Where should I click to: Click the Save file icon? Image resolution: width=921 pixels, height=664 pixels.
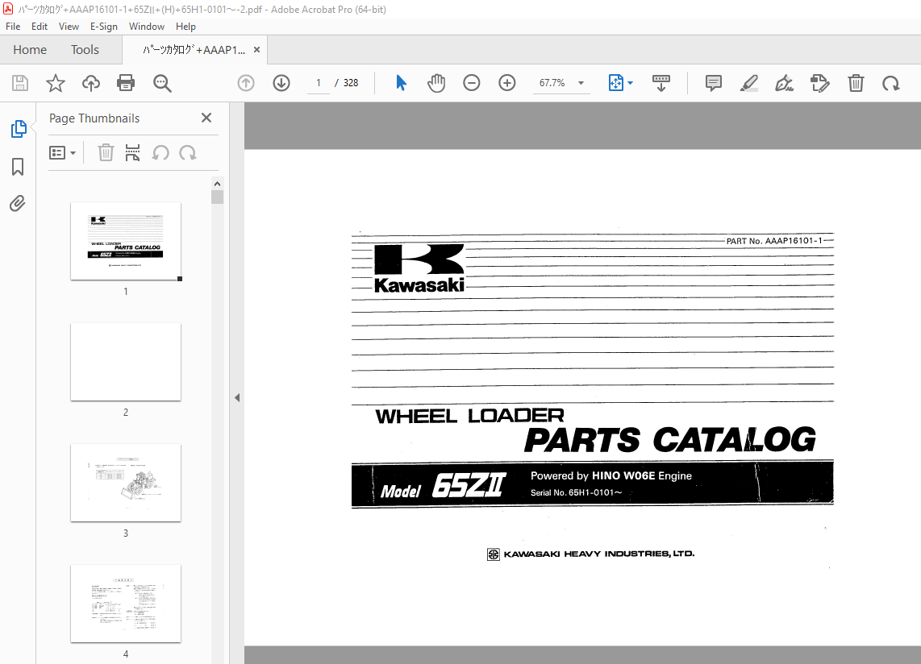tap(20, 83)
